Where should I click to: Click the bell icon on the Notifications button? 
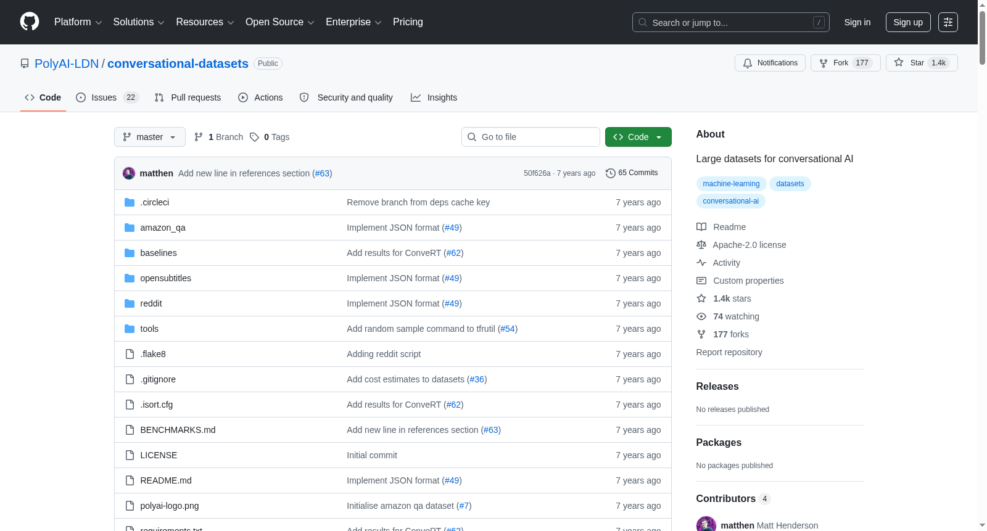[748, 63]
